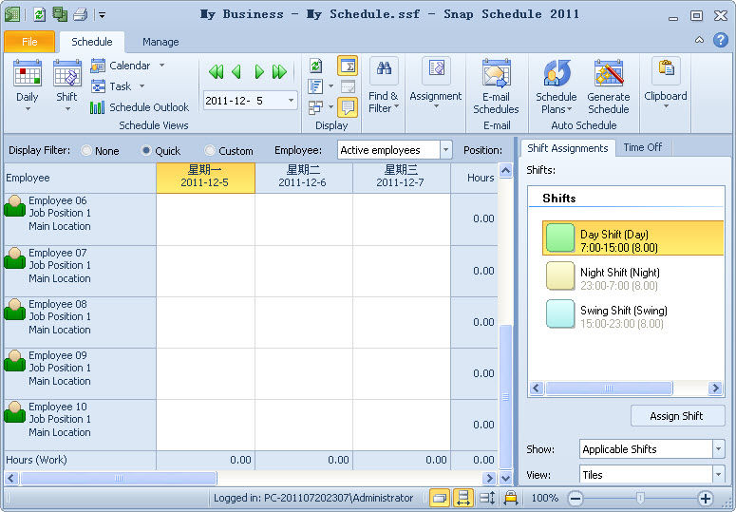Open the Task view
The height and width of the screenshot is (512, 736).
point(111,86)
